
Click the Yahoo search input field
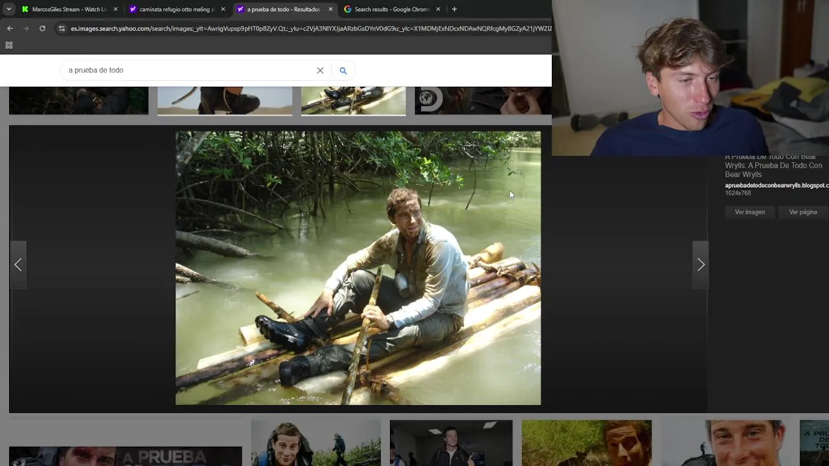tap(188, 70)
